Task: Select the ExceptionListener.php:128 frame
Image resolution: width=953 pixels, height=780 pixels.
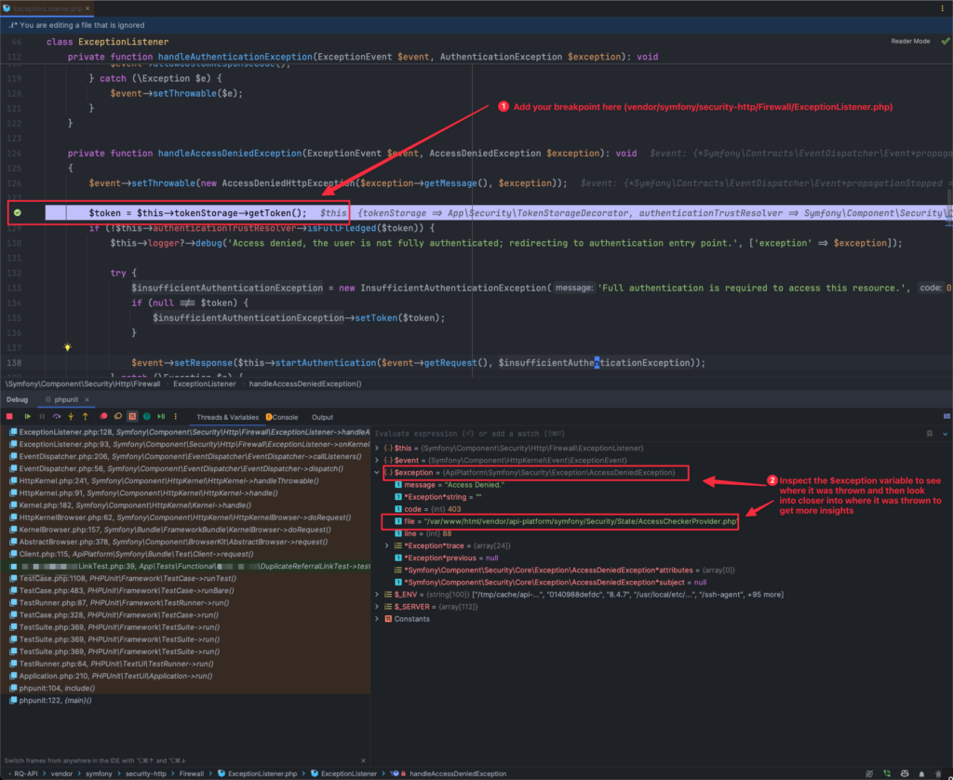Action: (x=189, y=432)
